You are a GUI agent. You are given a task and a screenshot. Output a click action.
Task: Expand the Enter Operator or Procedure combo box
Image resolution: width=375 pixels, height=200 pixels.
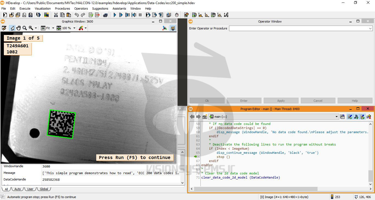tap(370, 28)
